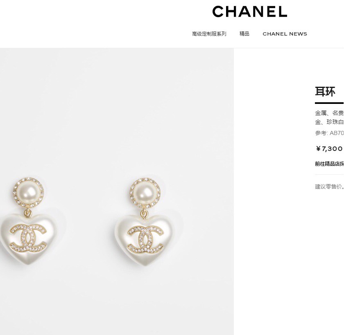Open the 精品 navigation menu
Screen dimensions: 344x335
244,34
